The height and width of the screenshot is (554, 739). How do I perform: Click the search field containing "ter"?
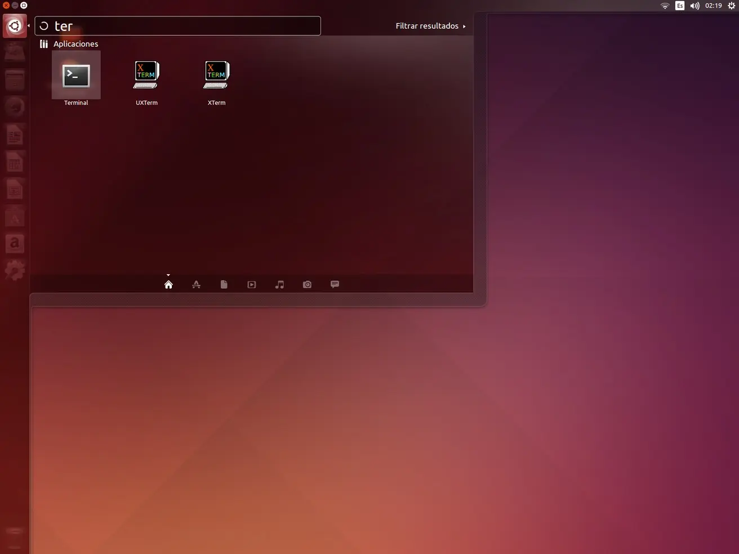[178, 26]
